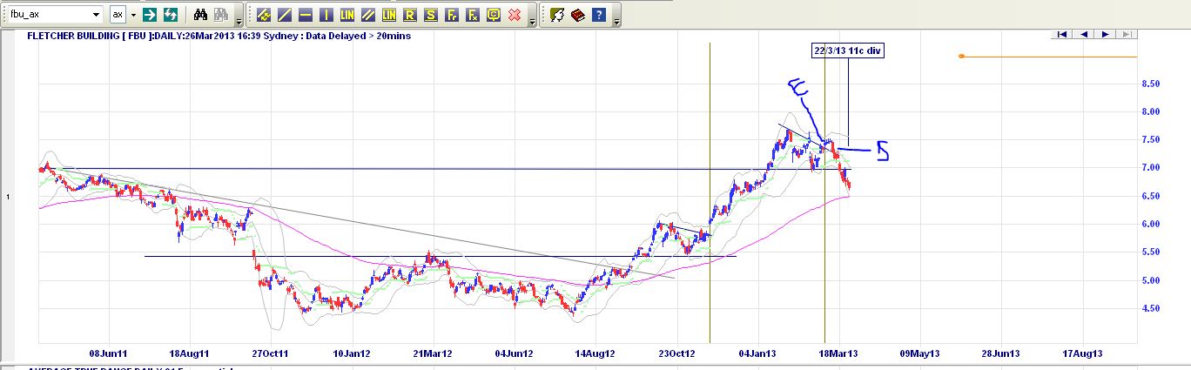Screen dimensions: 1191x370
Task: Select the horizontal line tool
Action: [306, 15]
